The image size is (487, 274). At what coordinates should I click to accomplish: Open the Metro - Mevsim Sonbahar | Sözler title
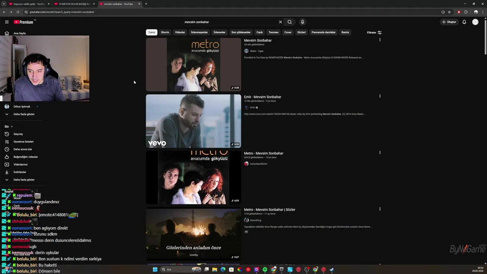pyautogui.click(x=269, y=210)
